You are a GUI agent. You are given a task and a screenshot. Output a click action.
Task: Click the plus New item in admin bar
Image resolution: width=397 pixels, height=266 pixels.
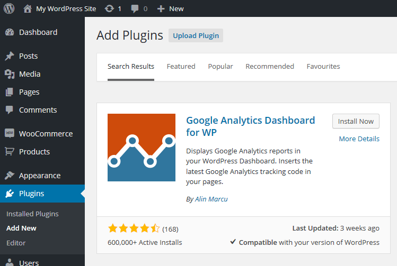[170, 9]
